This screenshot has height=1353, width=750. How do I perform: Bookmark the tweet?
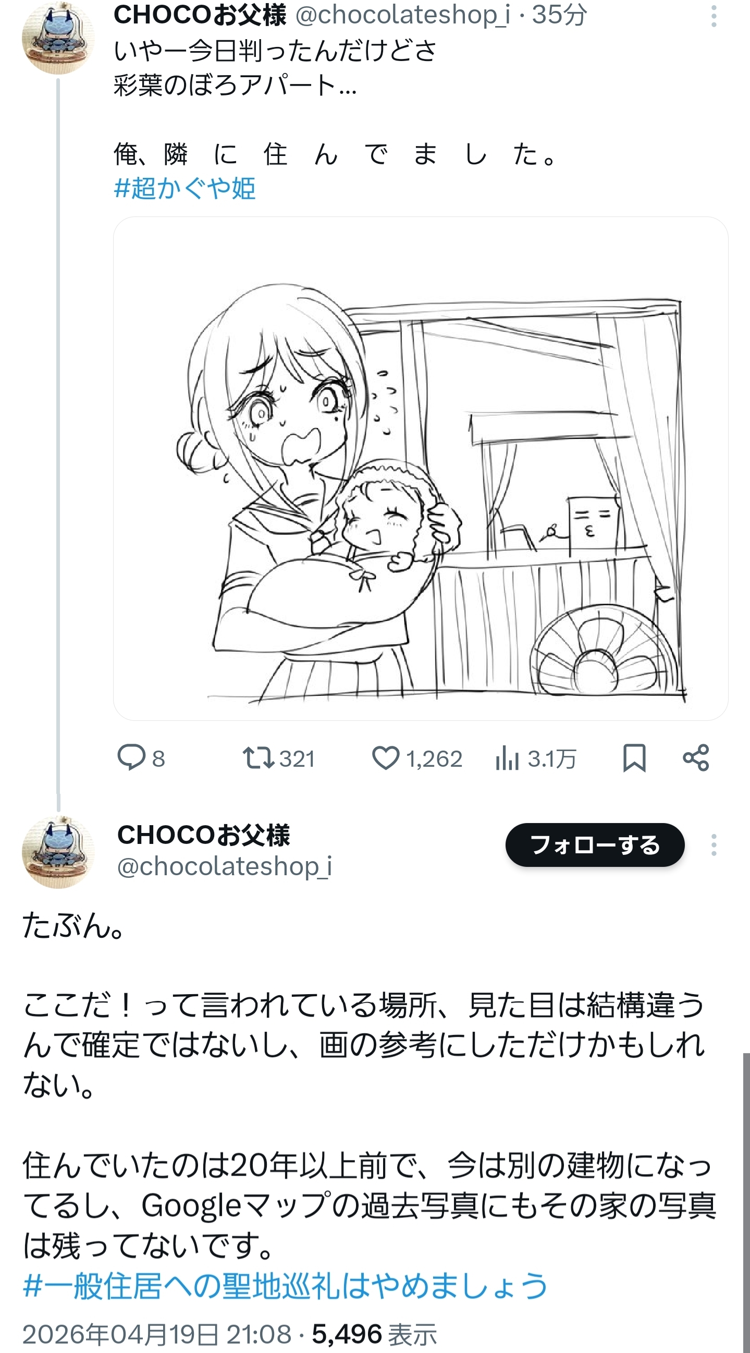tap(634, 758)
